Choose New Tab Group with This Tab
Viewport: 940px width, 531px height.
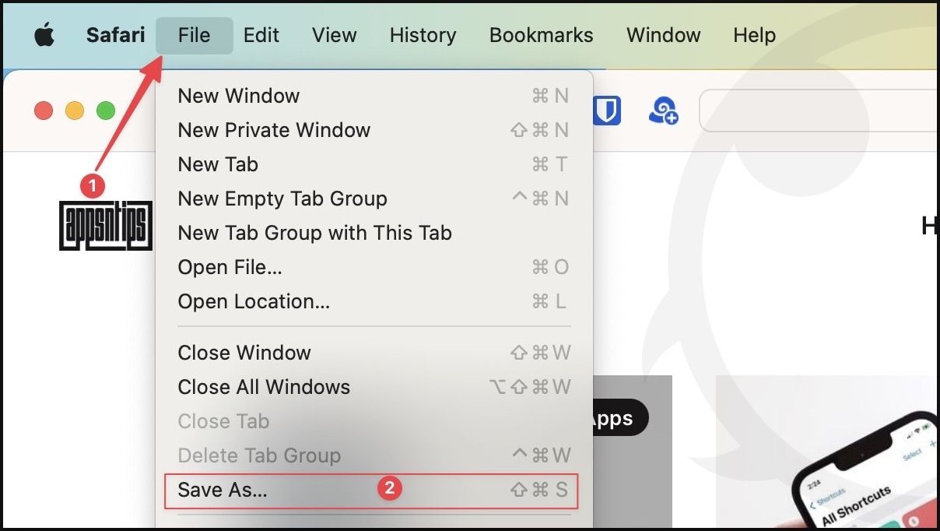(x=314, y=233)
